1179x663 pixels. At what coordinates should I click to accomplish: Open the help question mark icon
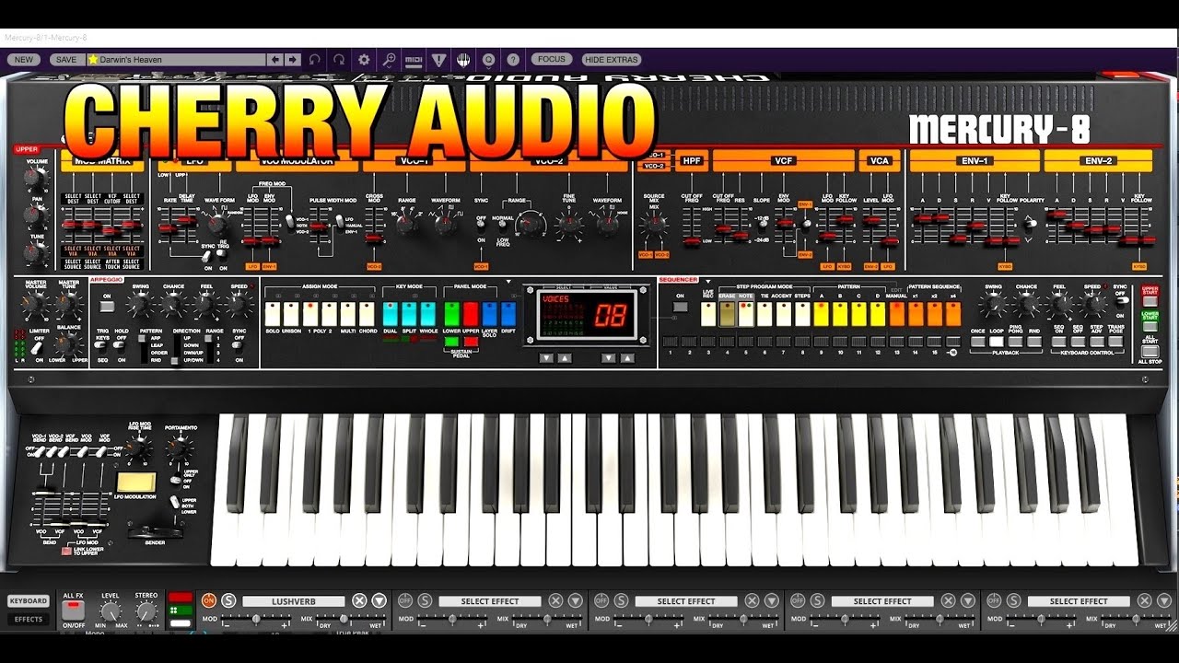[x=513, y=60]
